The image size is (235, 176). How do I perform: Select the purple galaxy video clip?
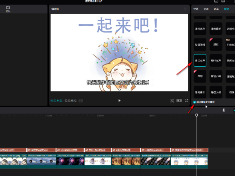click(x=70, y=161)
